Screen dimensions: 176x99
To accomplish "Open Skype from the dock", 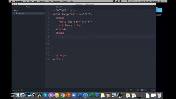I will point(45,95).
